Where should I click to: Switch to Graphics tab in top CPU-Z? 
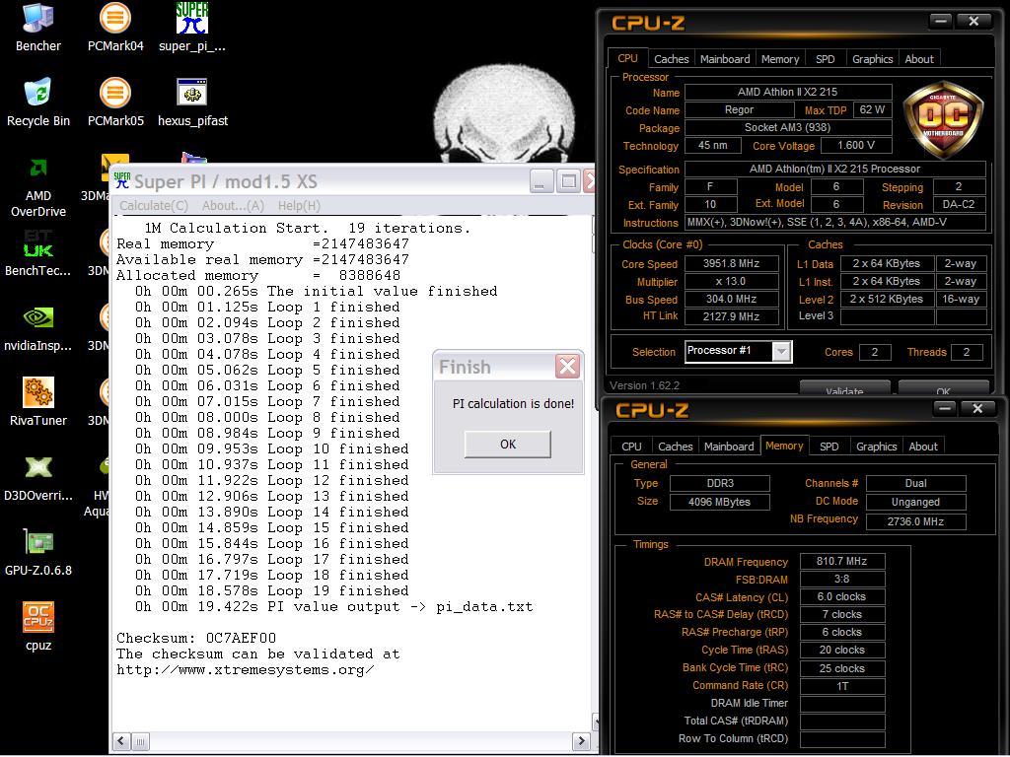point(872,59)
